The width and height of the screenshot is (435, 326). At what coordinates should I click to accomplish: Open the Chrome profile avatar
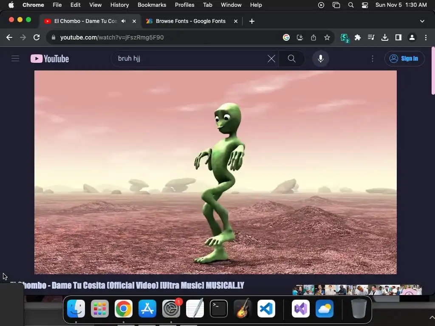tap(412, 37)
